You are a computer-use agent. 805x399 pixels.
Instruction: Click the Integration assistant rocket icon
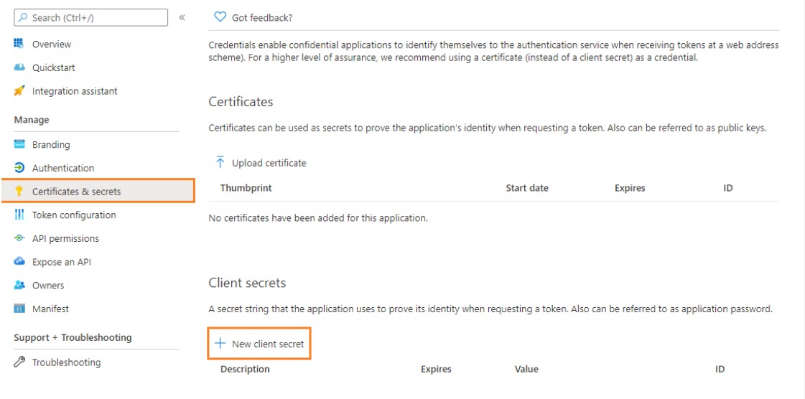[19, 91]
